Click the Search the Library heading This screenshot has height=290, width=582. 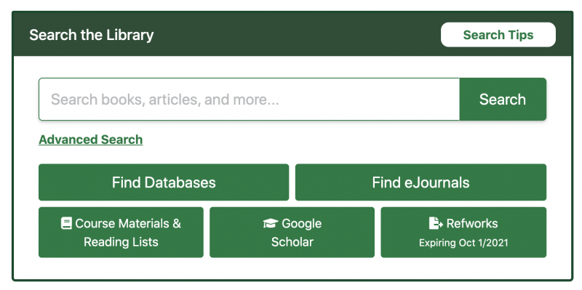point(92,35)
